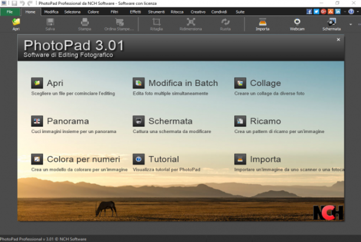Screen dimensions: 361x242
Task: Share via the Facebook icon
Action: coord(309,12)
